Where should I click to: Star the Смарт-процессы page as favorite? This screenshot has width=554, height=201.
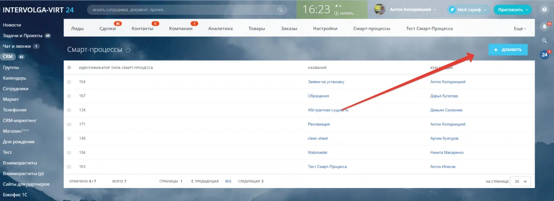(x=128, y=50)
